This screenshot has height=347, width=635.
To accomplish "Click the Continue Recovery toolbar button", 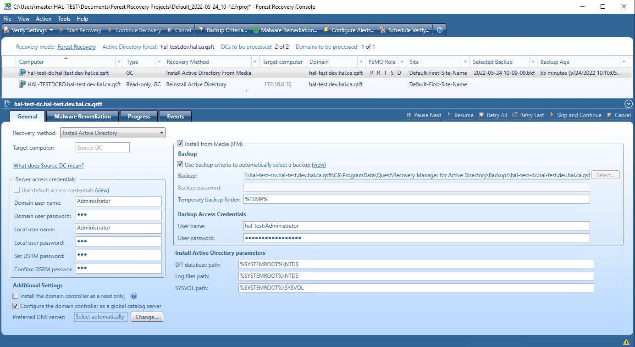I will (134, 30).
